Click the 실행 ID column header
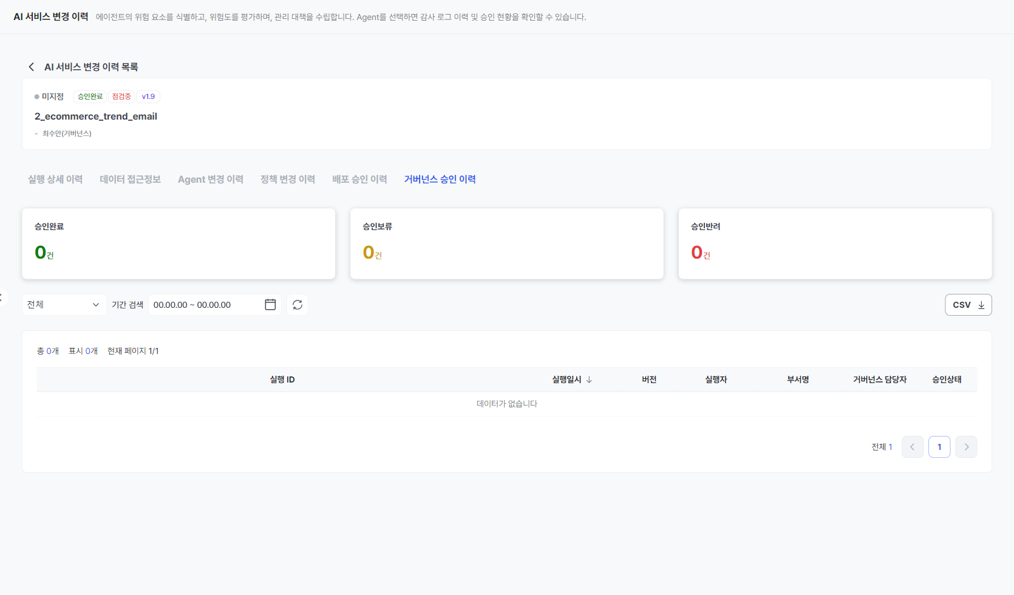 pyautogui.click(x=282, y=379)
